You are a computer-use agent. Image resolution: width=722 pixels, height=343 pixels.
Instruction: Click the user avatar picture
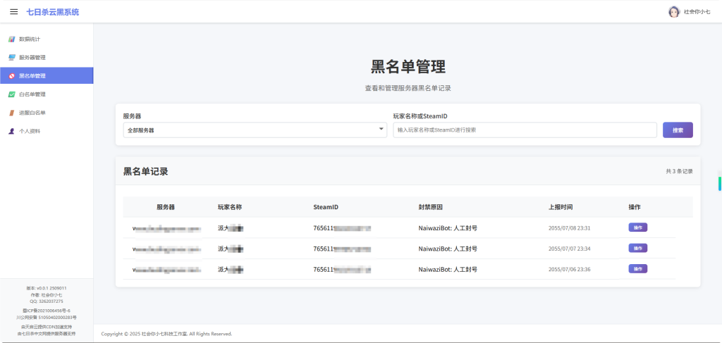(x=673, y=12)
